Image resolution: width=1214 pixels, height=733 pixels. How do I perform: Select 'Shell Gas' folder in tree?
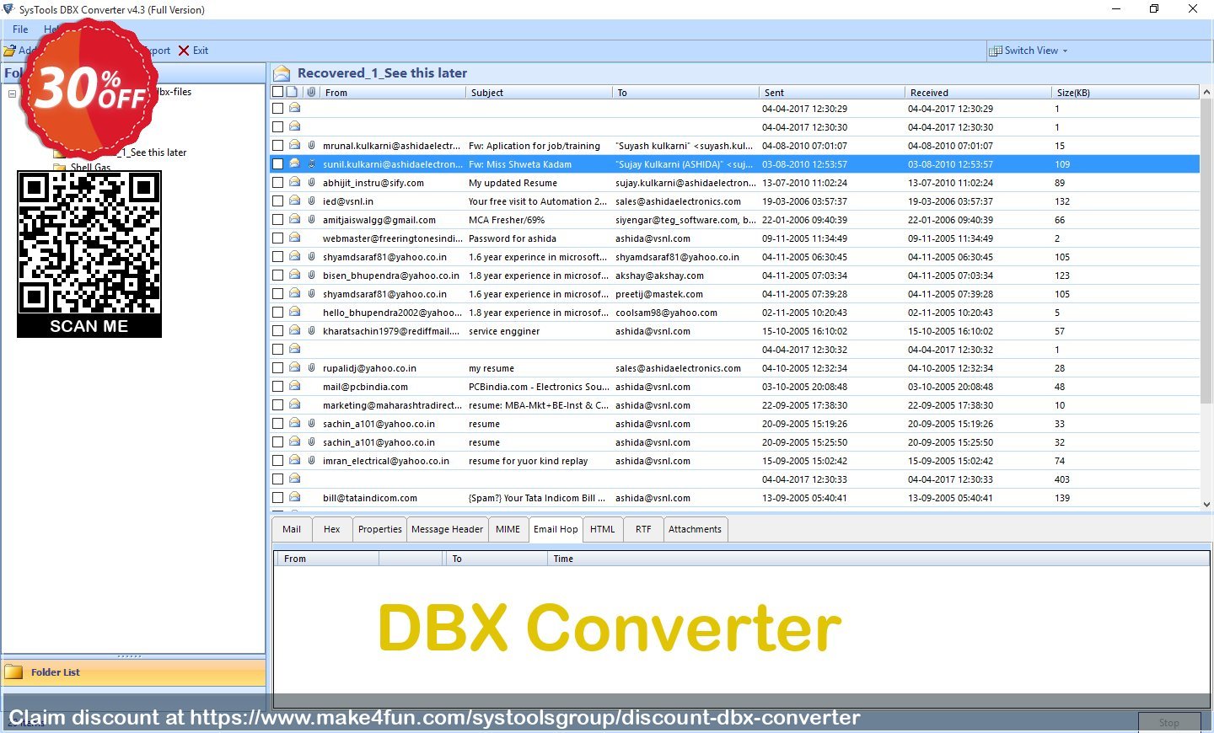point(90,167)
